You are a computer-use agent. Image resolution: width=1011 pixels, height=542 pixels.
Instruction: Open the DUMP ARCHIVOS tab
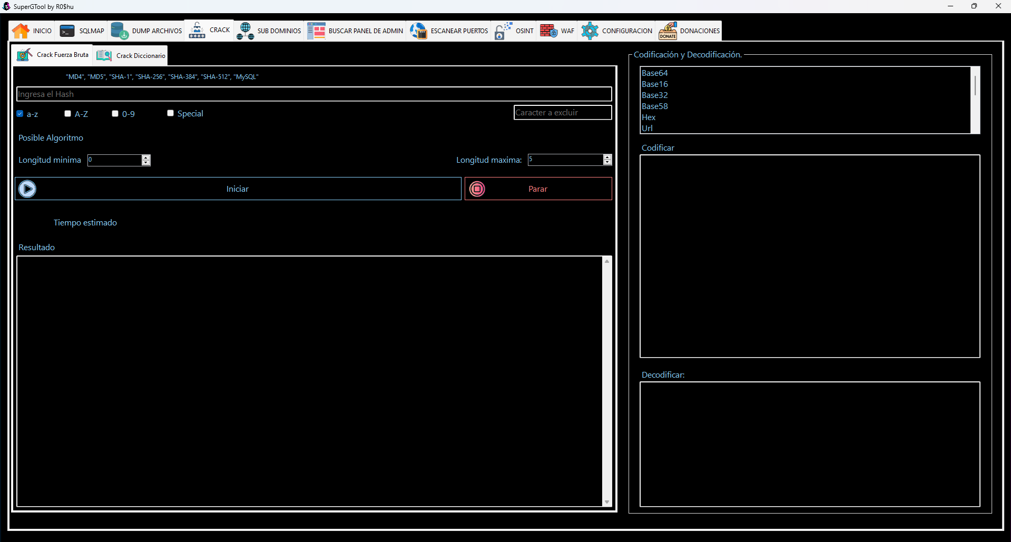pyautogui.click(x=146, y=31)
